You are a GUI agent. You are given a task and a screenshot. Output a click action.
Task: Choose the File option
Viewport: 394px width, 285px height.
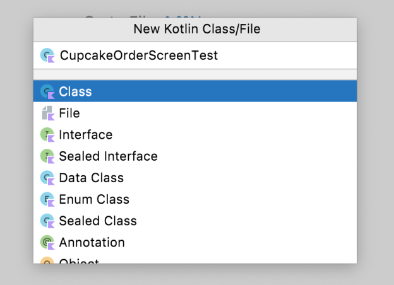[69, 113]
